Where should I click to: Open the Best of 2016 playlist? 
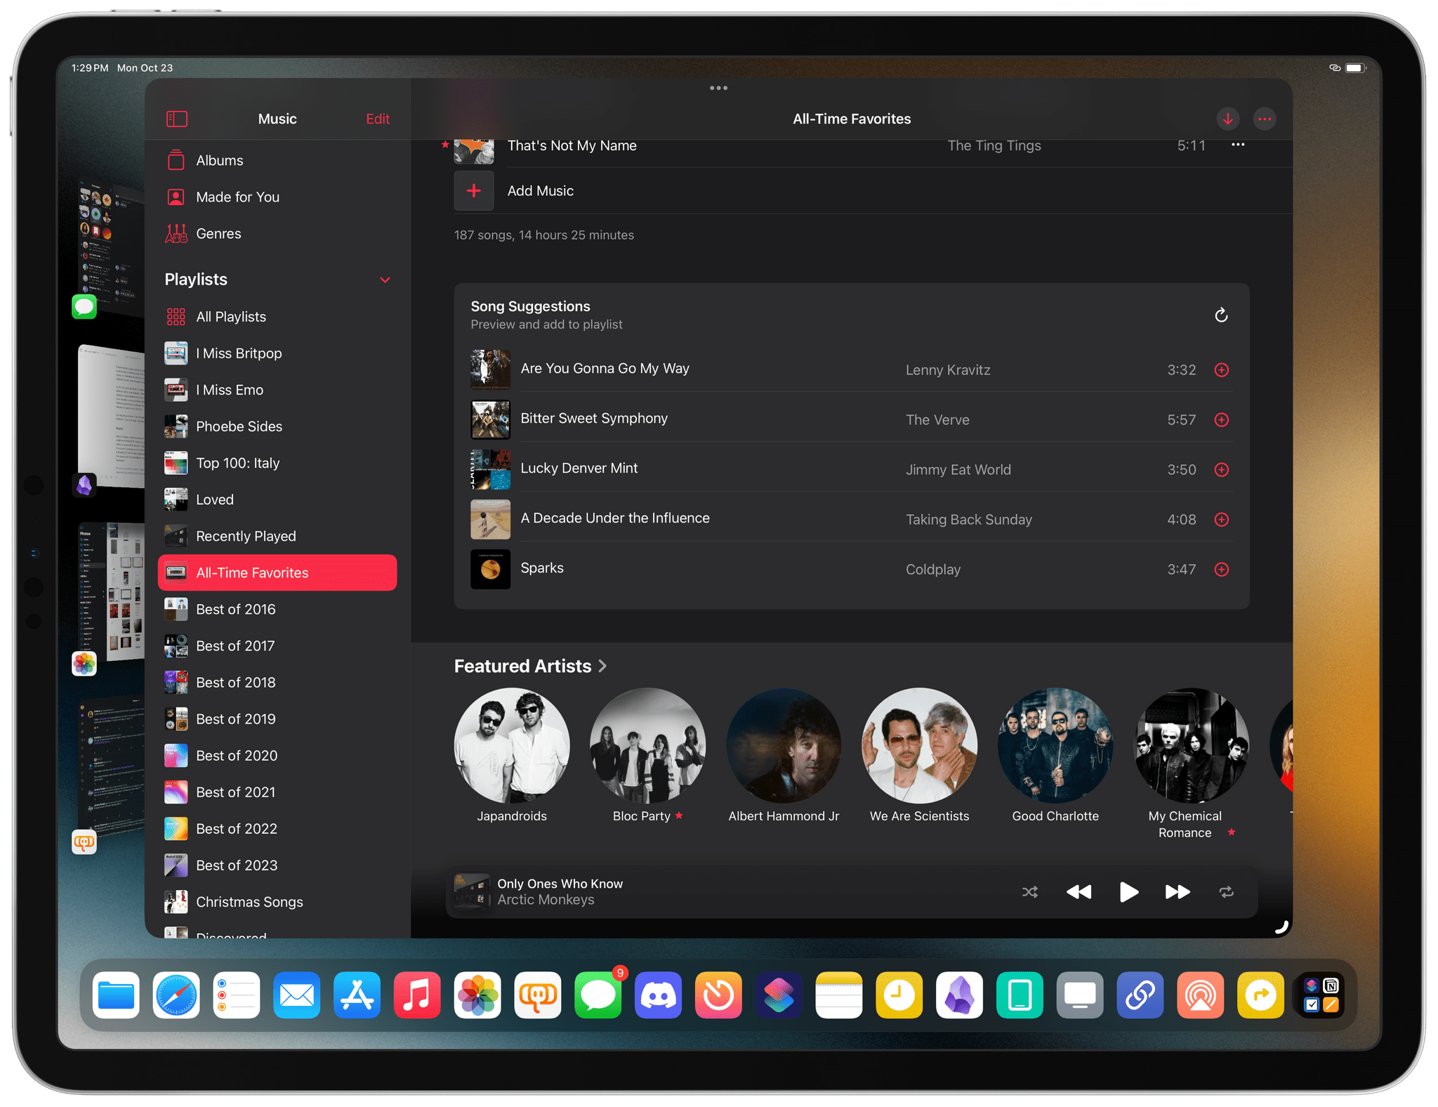(x=277, y=609)
